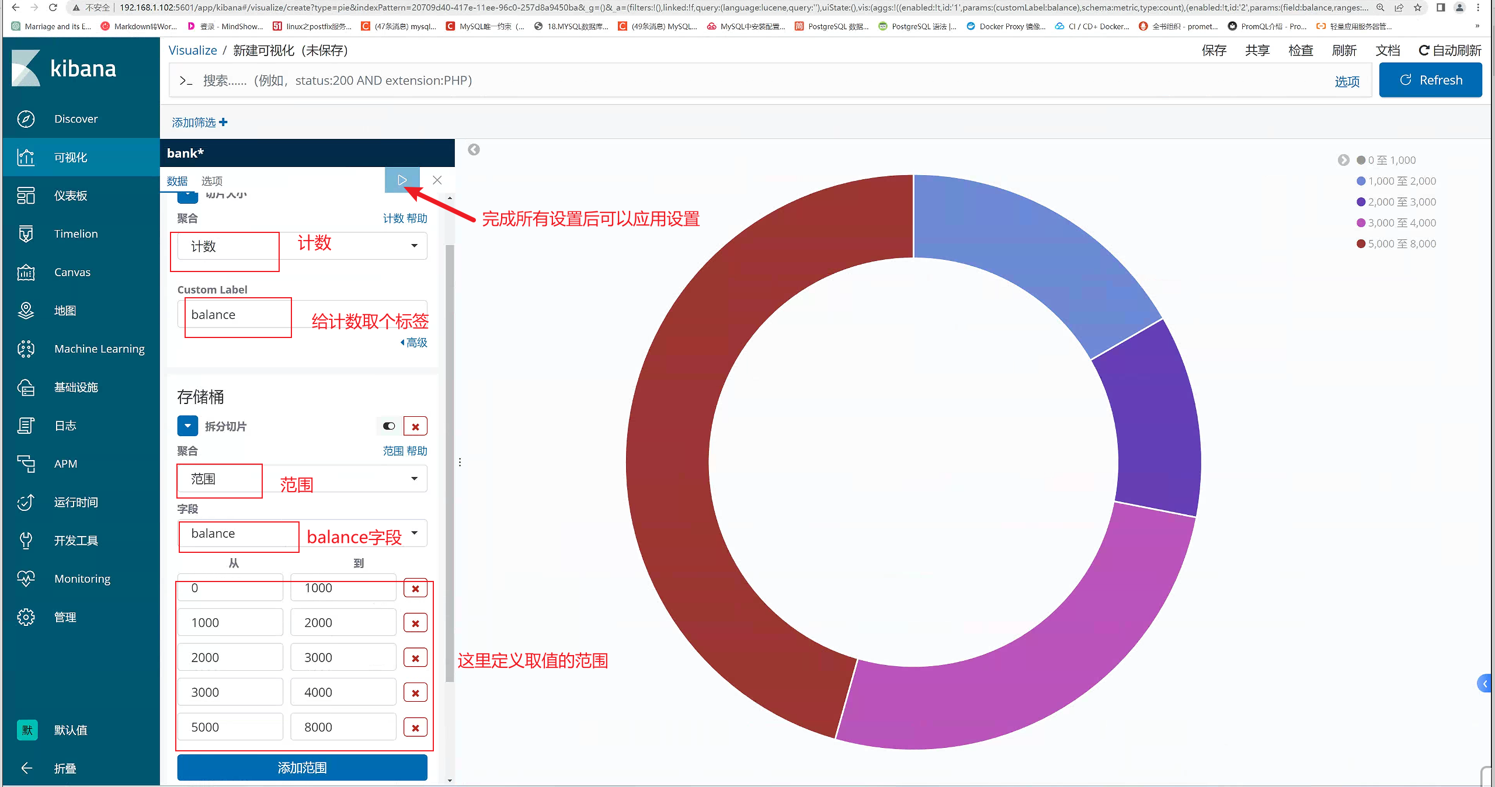Click 文档 in the top menu

click(x=1388, y=51)
